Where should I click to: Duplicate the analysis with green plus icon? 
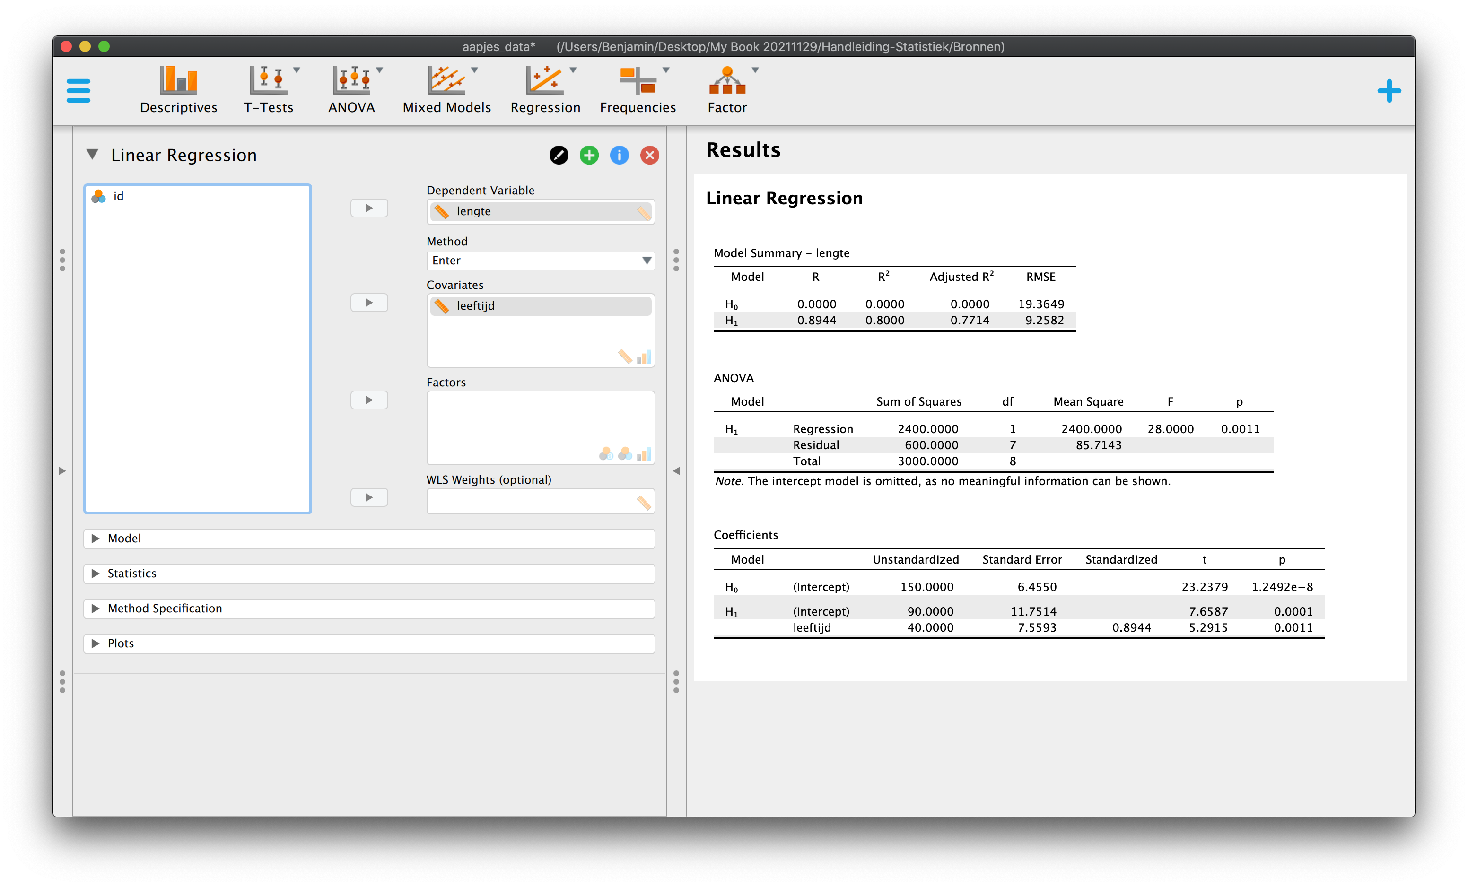pyautogui.click(x=589, y=156)
